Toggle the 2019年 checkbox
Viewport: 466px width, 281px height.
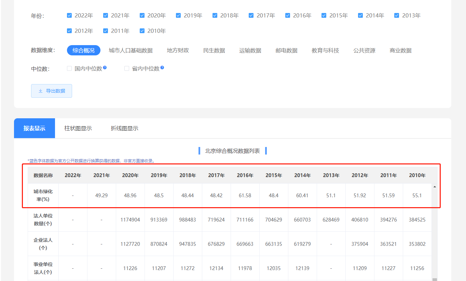178,15
